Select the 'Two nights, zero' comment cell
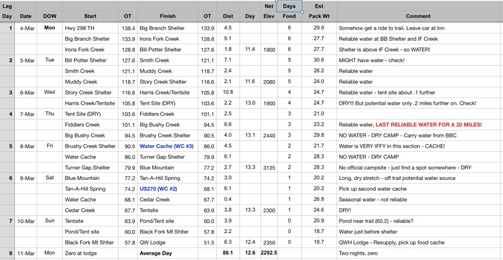The height and width of the screenshot is (260, 503). coord(418,253)
